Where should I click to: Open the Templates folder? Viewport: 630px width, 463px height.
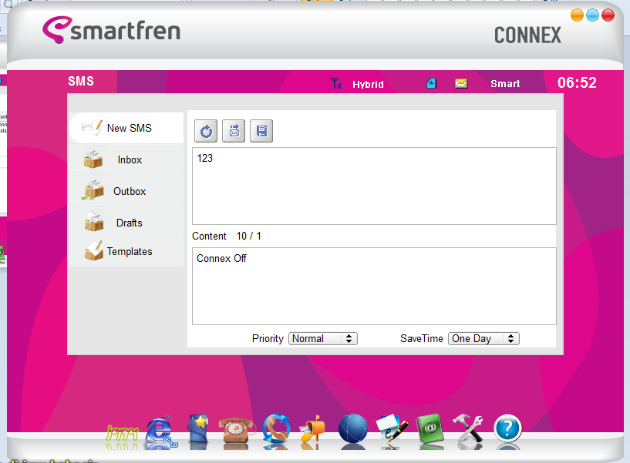click(x=126, y=251)
